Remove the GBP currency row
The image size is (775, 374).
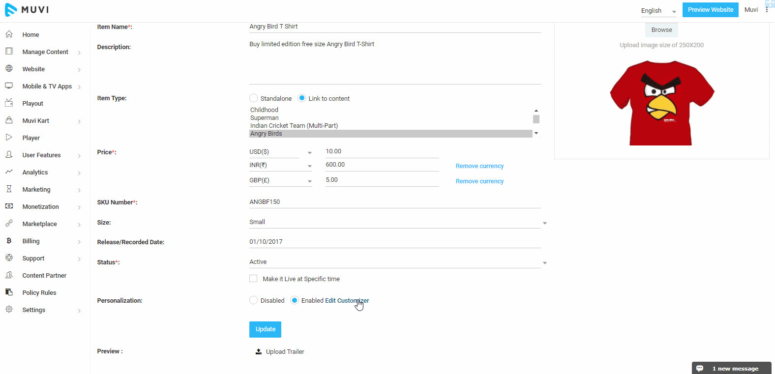479,181
